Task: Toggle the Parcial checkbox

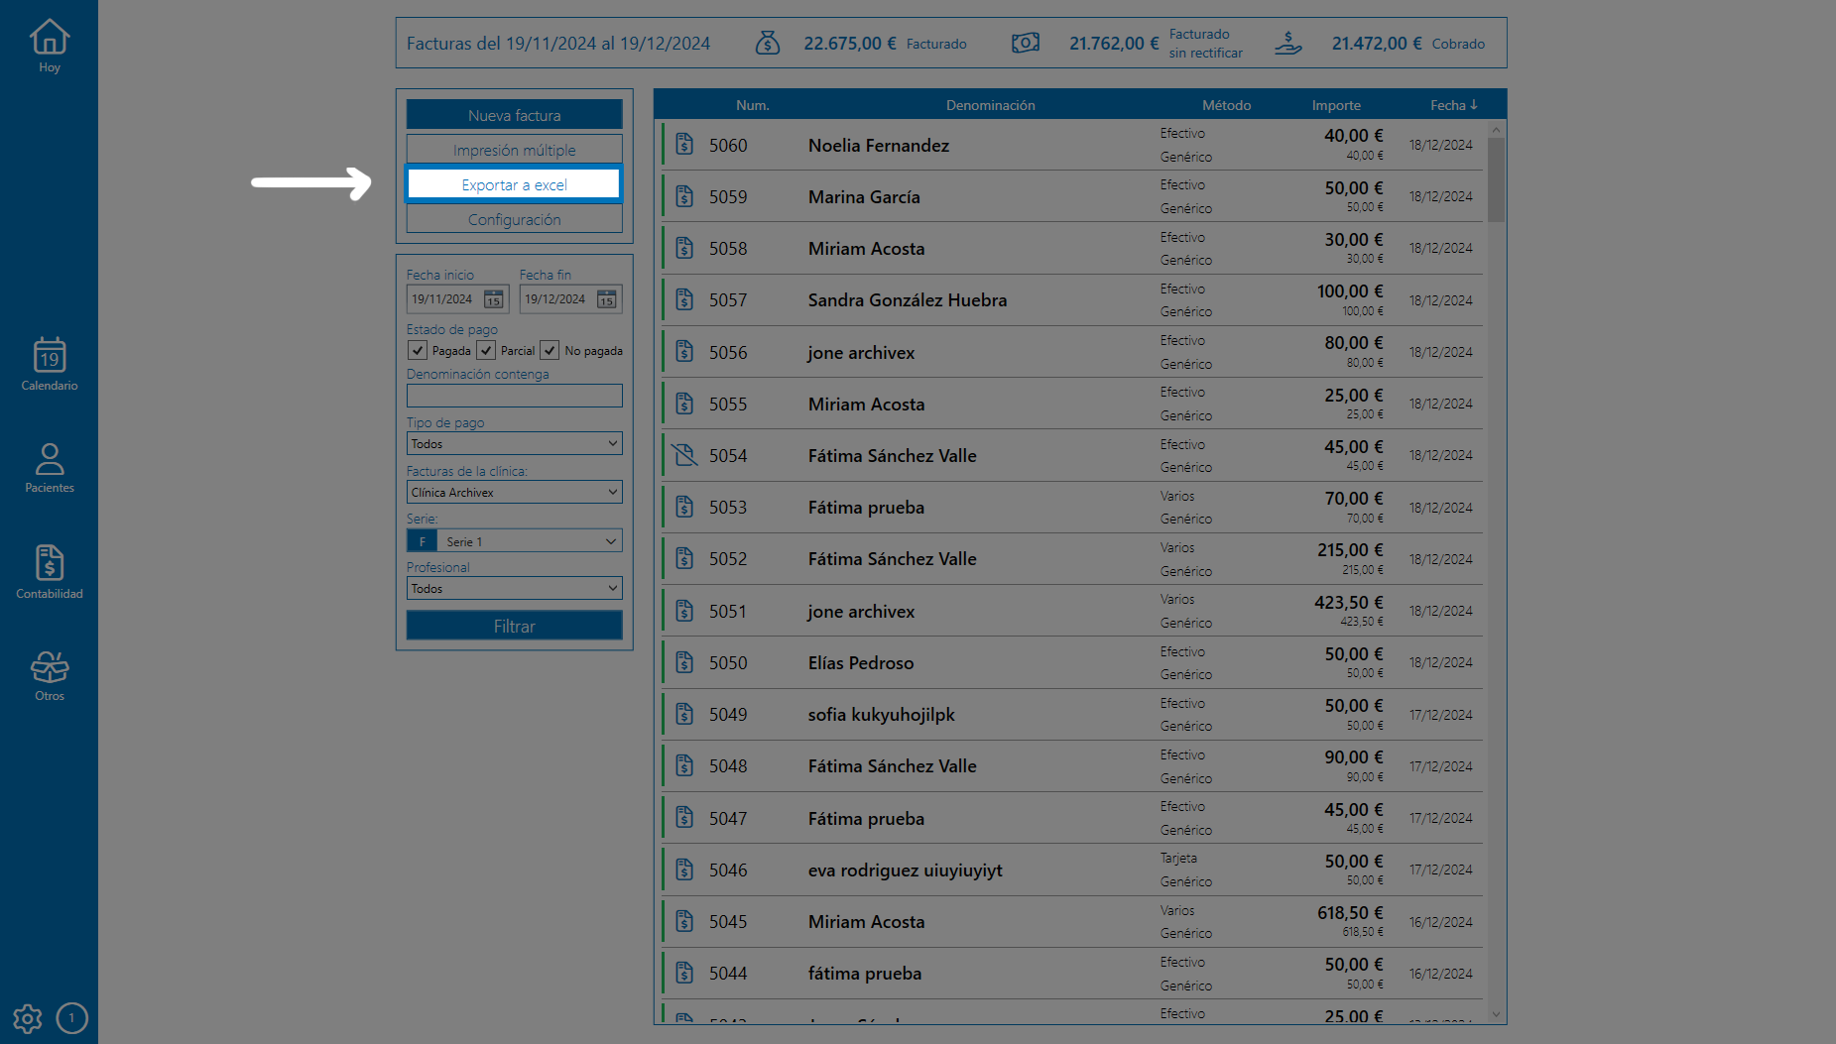Action: pos(486,351)
